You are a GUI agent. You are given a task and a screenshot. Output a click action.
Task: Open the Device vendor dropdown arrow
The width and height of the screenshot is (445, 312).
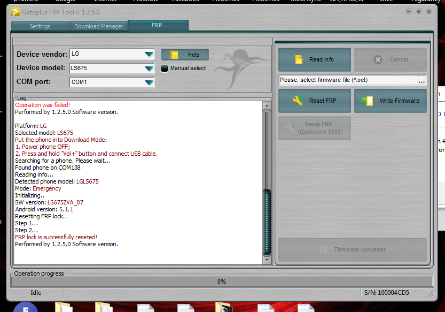point(149,54)
